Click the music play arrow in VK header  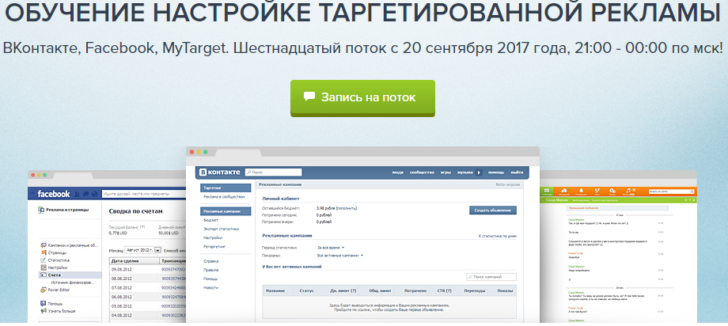click(479, 172)
